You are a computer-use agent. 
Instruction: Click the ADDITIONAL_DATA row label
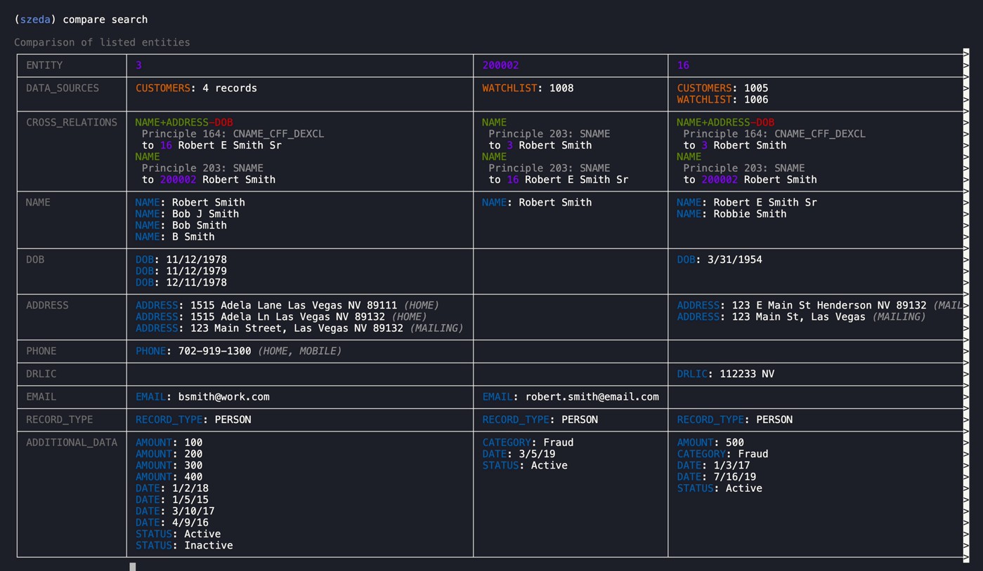coord(71,442)
